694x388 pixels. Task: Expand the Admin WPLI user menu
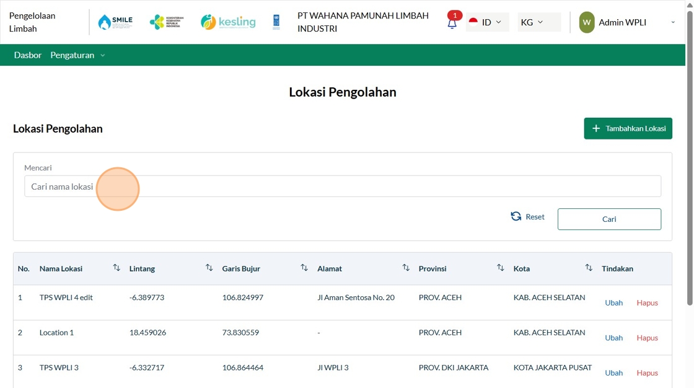click(x=673, y=22)
